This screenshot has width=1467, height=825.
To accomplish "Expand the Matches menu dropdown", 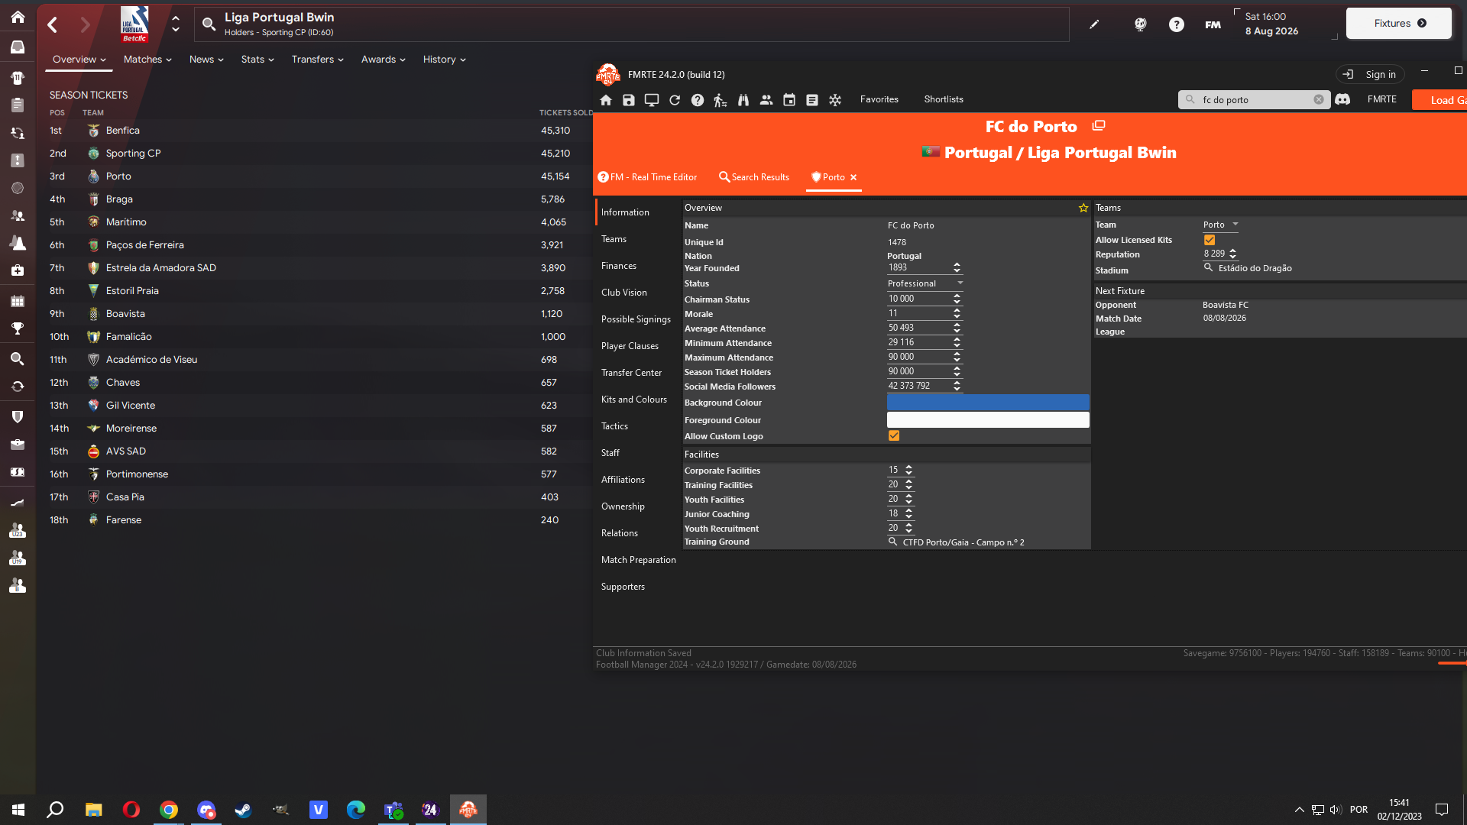I will click(147, 60).
